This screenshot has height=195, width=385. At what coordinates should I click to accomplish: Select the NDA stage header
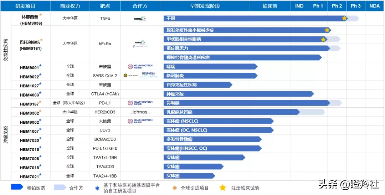tap(374, 6)
